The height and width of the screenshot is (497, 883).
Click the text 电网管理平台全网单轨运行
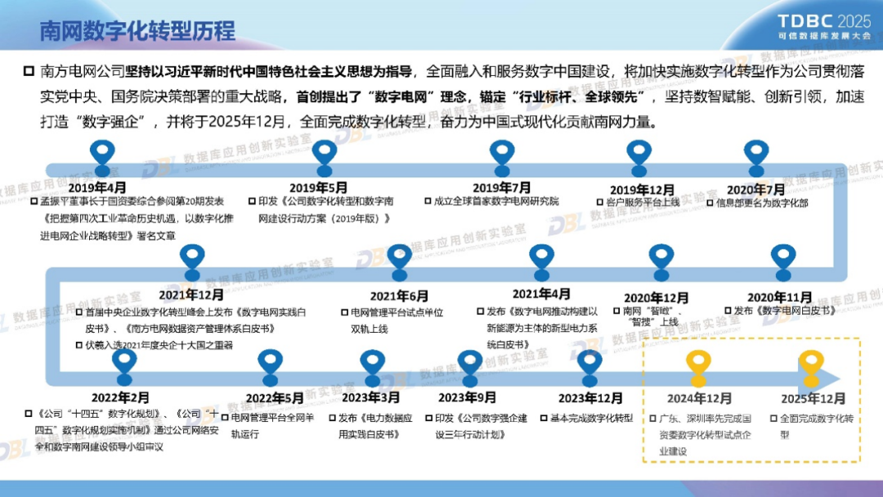pyautogui.click(x=272, y=426)
